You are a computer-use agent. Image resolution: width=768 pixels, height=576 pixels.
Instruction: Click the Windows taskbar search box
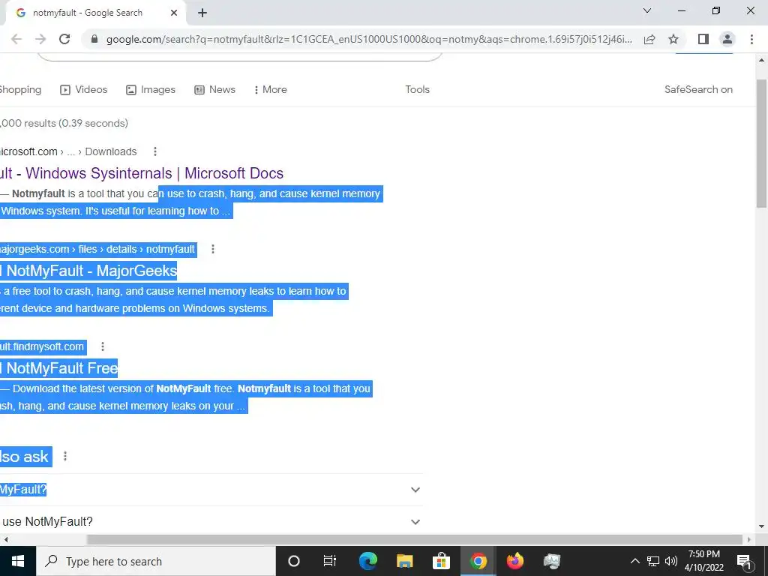tap(156, 561)
